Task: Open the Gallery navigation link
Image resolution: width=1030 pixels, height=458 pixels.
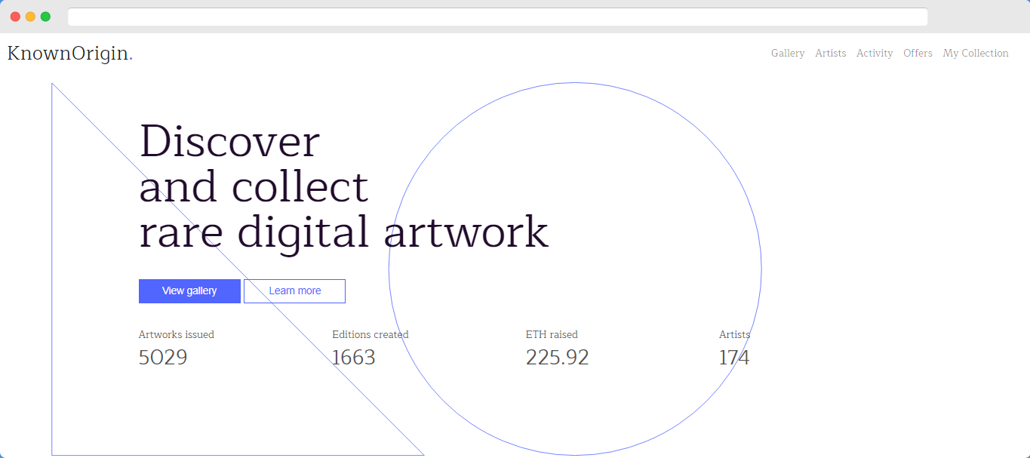Action: pos(787,54)
